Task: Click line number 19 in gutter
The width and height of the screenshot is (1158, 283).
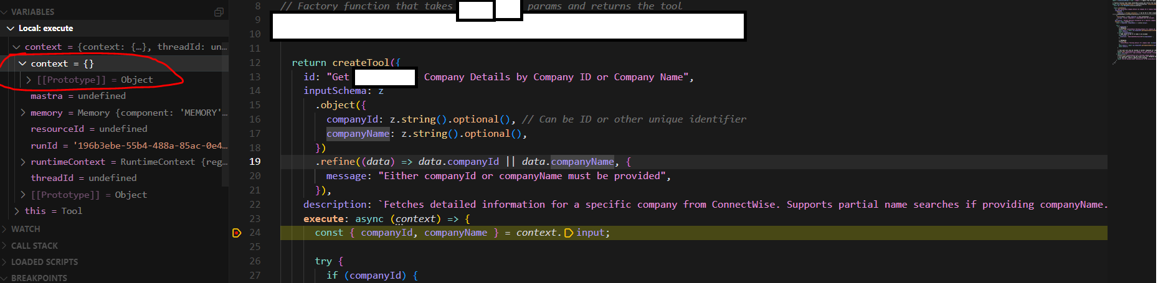Action: click(x=255, y=162)
